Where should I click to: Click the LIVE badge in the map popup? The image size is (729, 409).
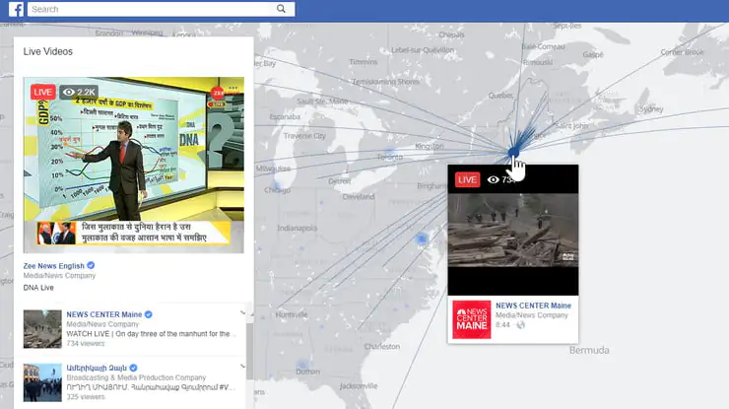pyautogui.click(x=467, y=179)
